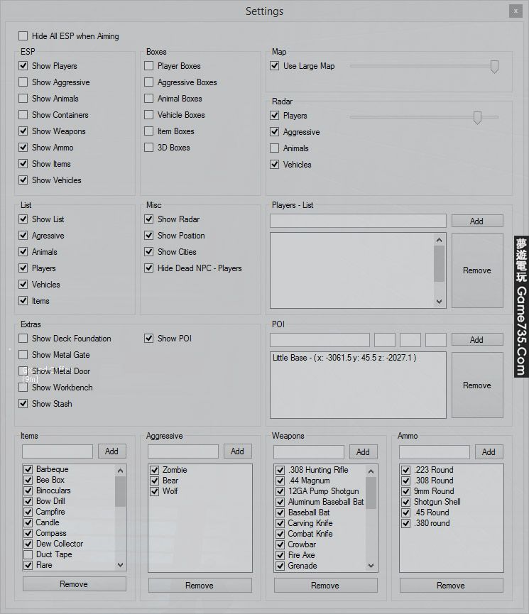The height and width of the screenshot is (614, 529).
Task: Turn off the Show POI checkbox
Action: [149, 339]
